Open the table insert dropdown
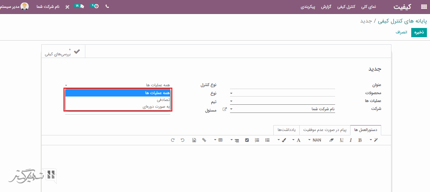This screenshot has height=192, width=430. (x=218, y=140)
